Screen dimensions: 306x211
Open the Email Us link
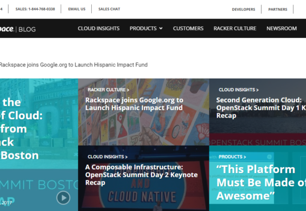pos(77,9)
